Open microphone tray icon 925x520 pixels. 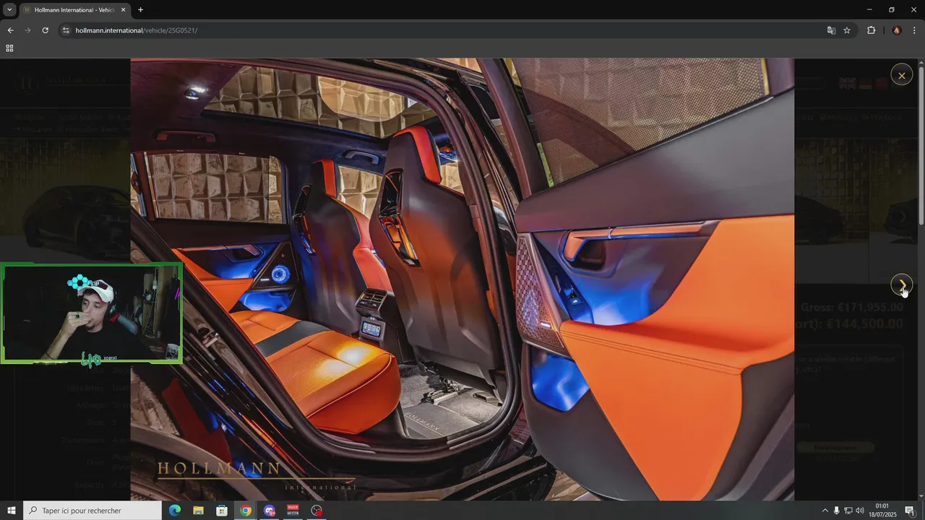(837, 511)
